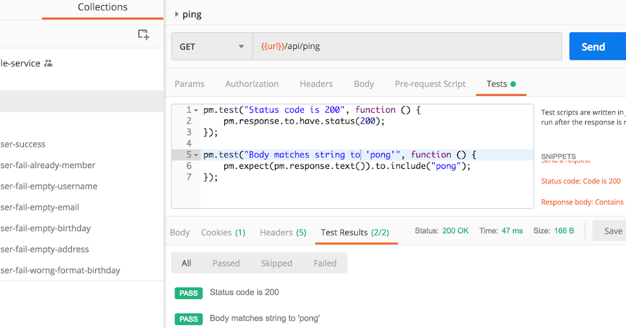View the Cookies (1) response tab
Viewport: 626px width, 328px height.
point(223,232)
